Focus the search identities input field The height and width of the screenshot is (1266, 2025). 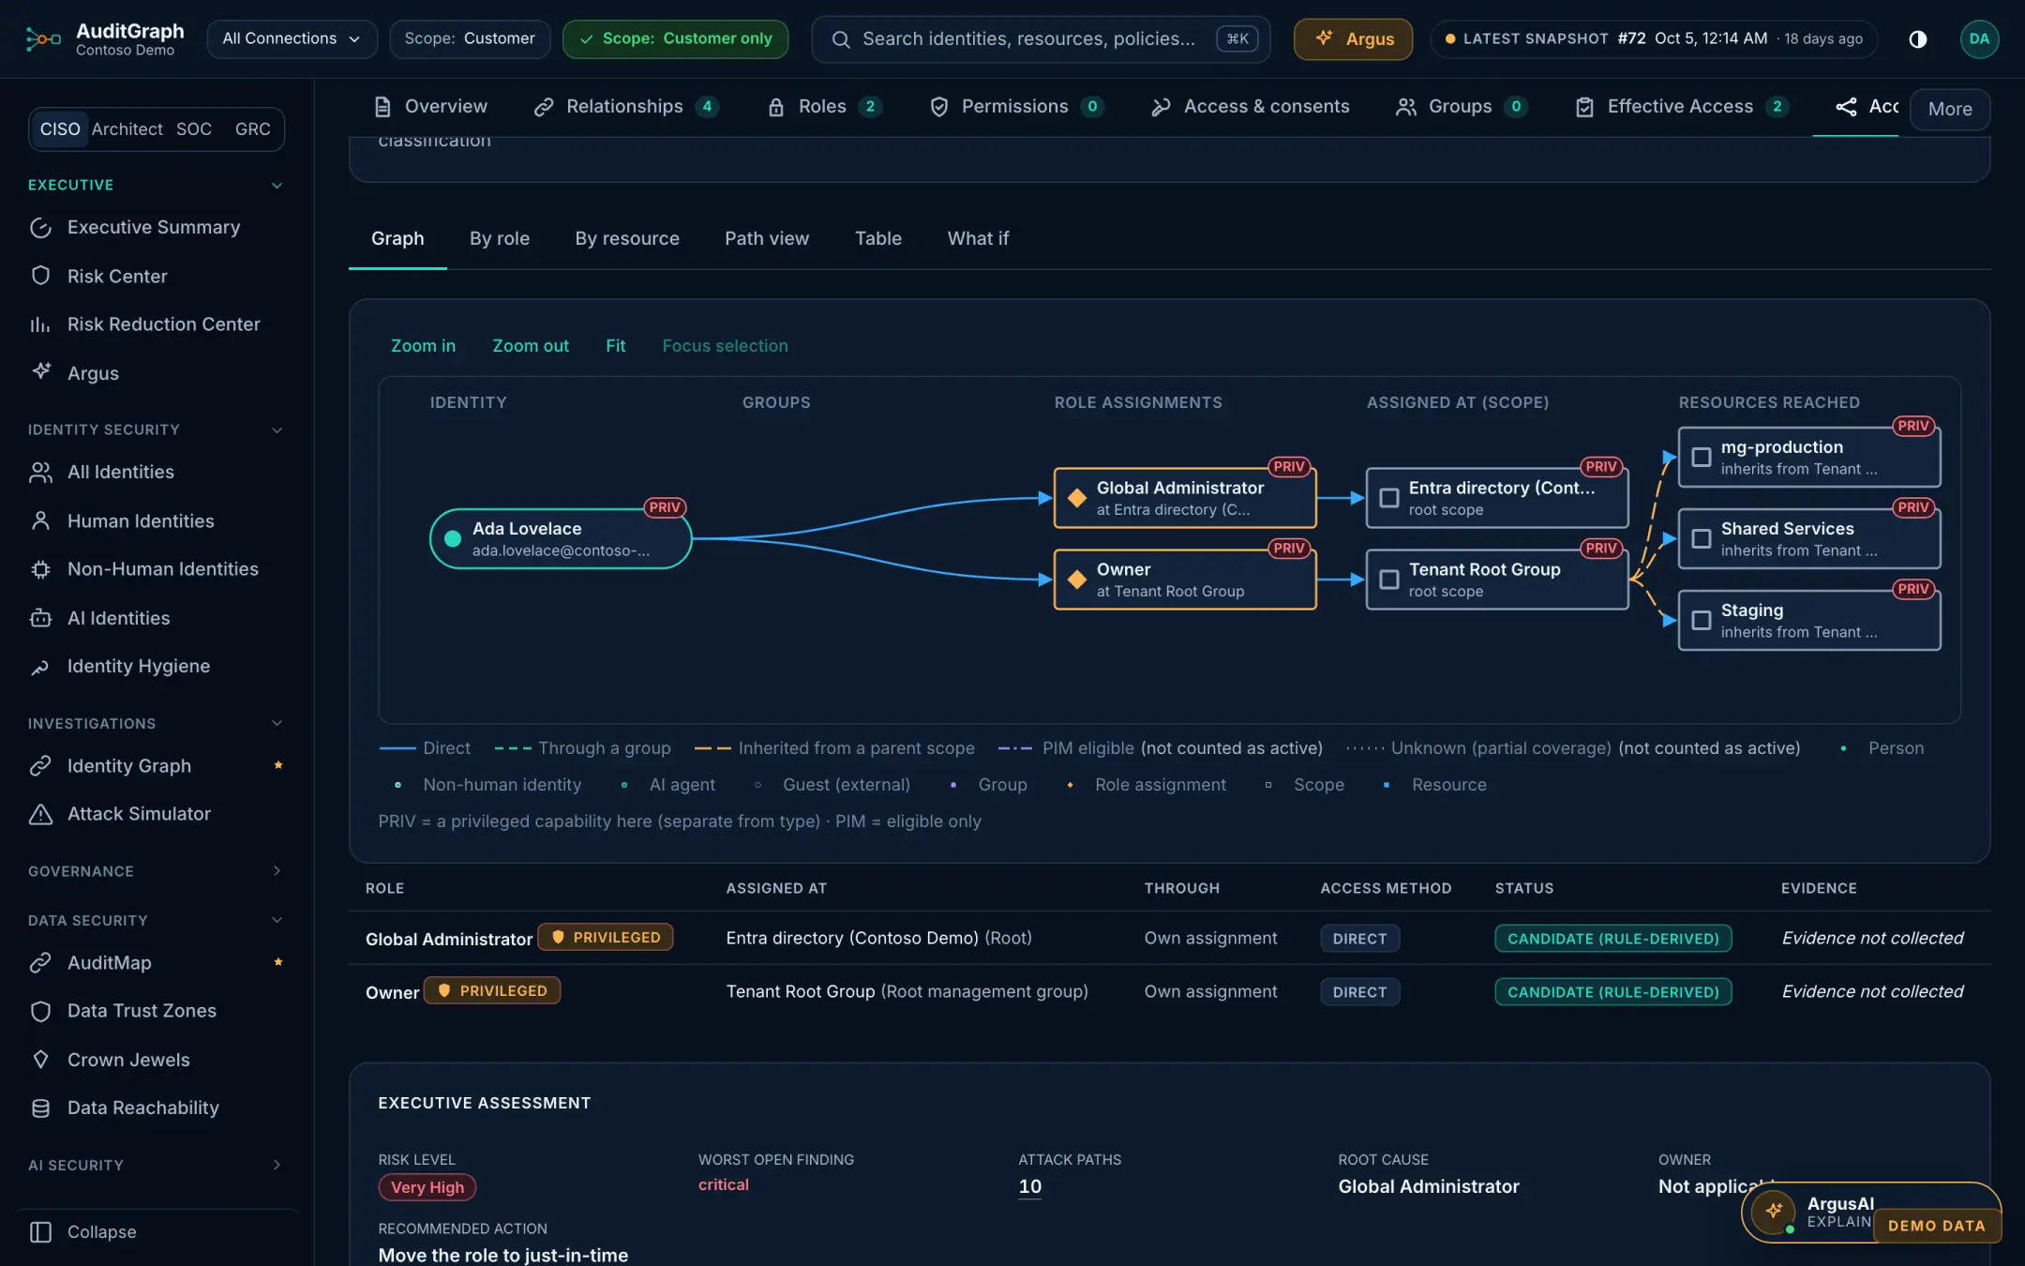point(1041,38)
